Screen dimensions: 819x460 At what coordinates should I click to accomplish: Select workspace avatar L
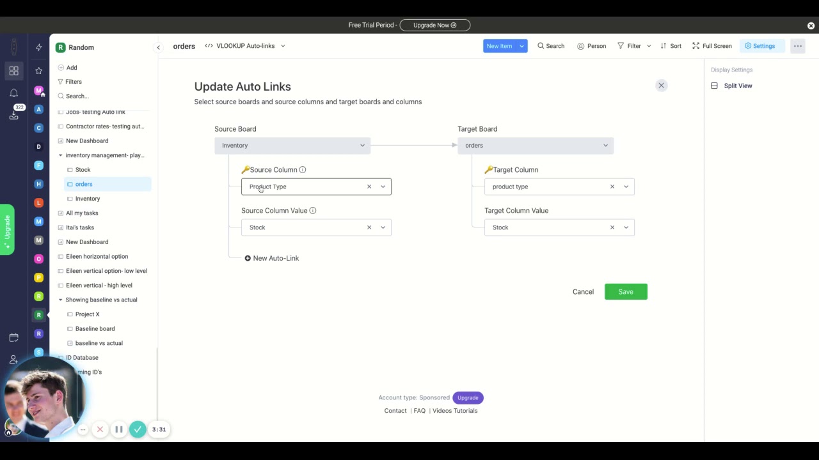pyautogui.click(x=38, y=203)
